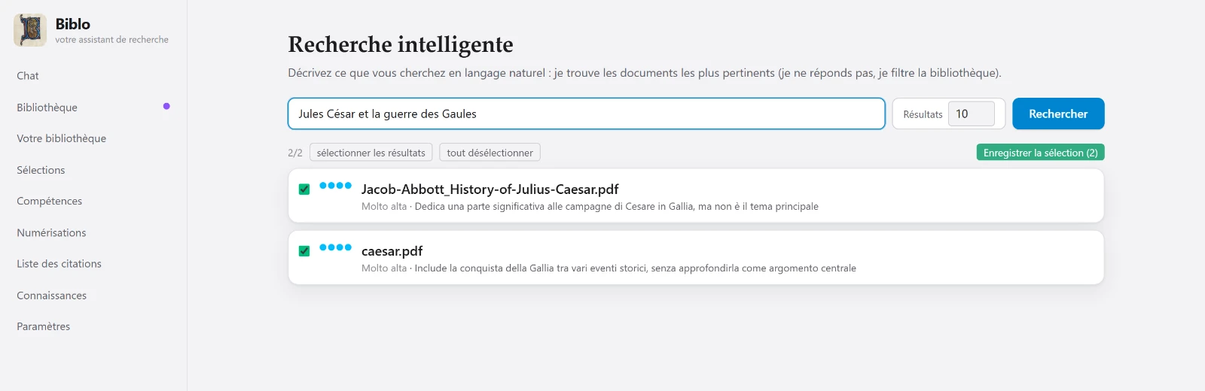
Task: Open Paramètres
Action: pos(43,326)
